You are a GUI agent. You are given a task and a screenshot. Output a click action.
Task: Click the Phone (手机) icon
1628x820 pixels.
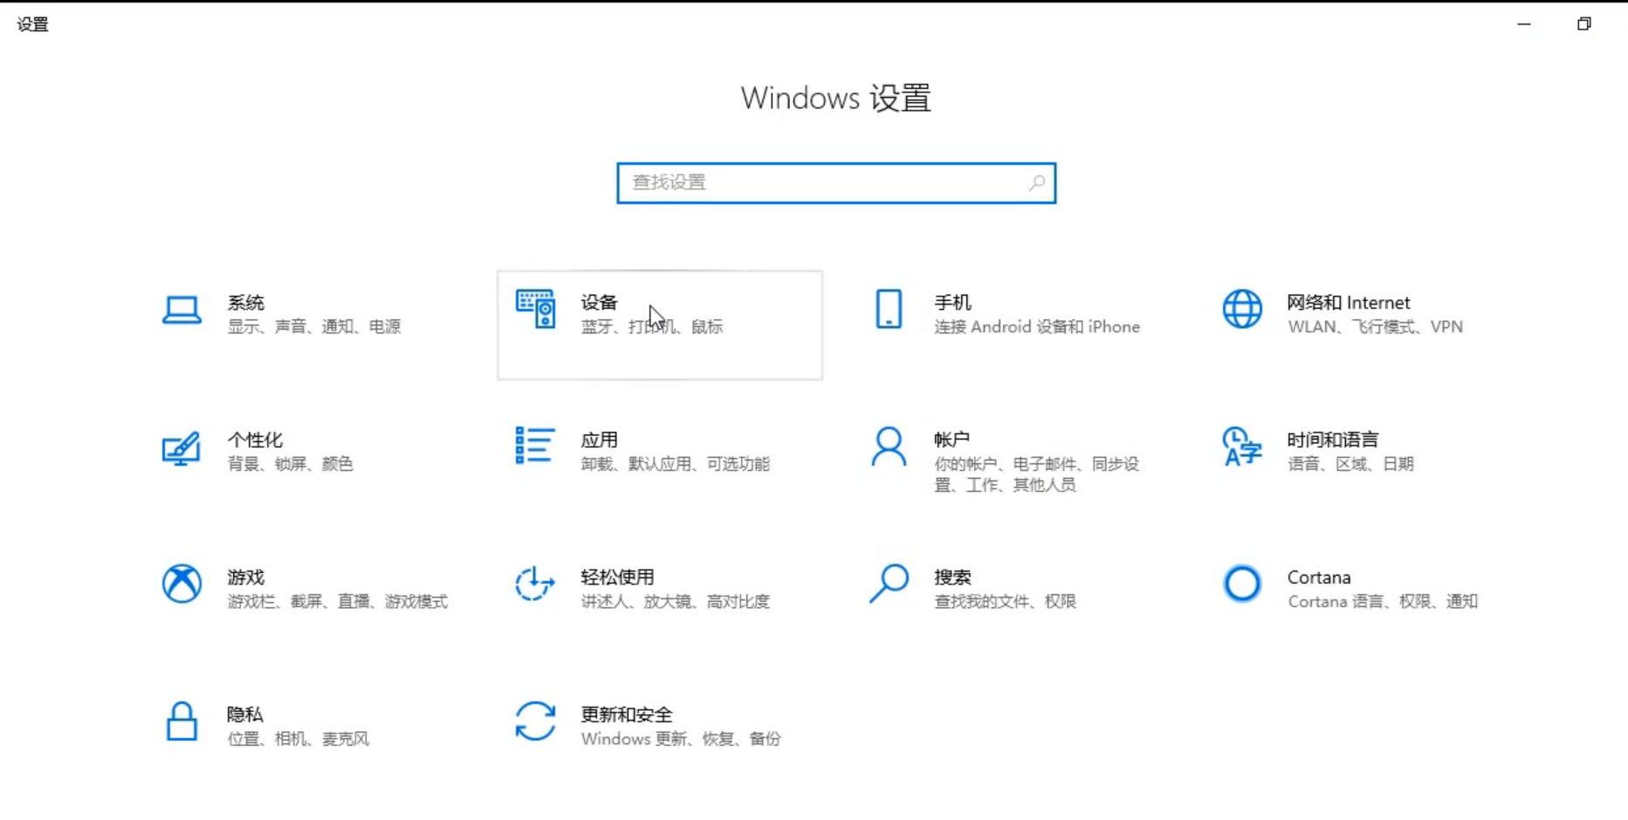pos(889,309)
